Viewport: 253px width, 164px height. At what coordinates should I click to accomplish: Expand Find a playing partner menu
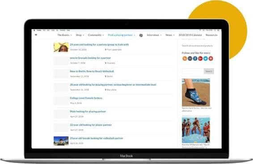(x=122, y=35)
